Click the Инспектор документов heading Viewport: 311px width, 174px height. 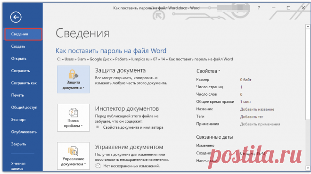(x=127, y=109)
